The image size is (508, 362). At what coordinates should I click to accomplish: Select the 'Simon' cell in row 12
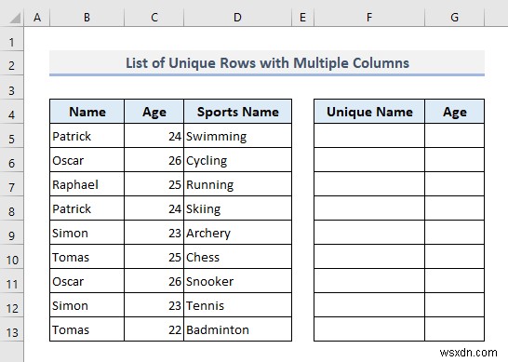coord(87,305)
